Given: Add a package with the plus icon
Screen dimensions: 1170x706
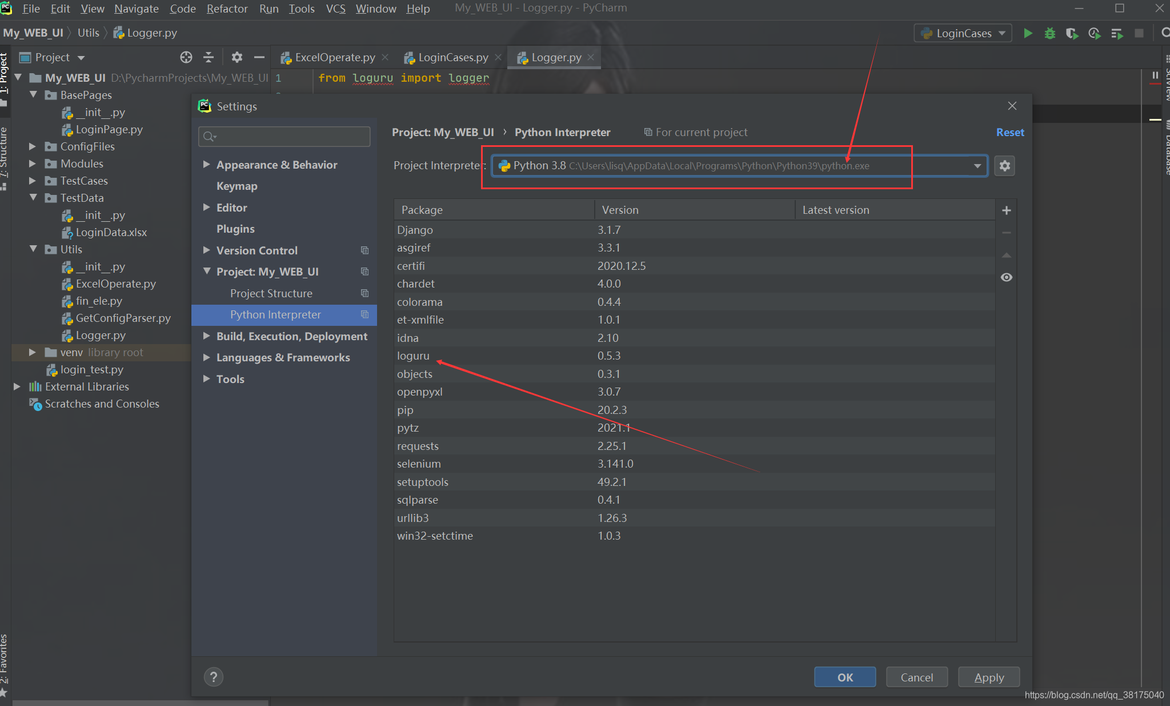Looking at the screenshot, I should (x=1007, y=210).
